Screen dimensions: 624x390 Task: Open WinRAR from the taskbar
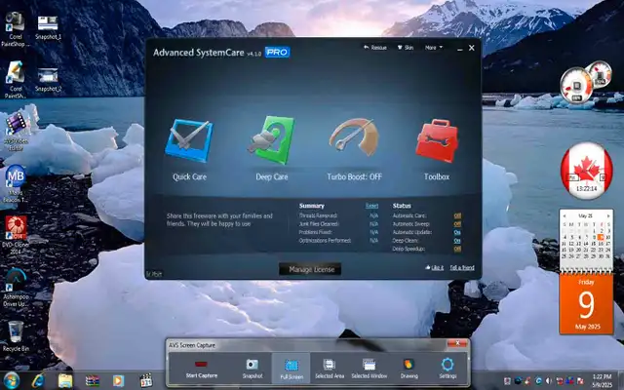coord(93,381)
